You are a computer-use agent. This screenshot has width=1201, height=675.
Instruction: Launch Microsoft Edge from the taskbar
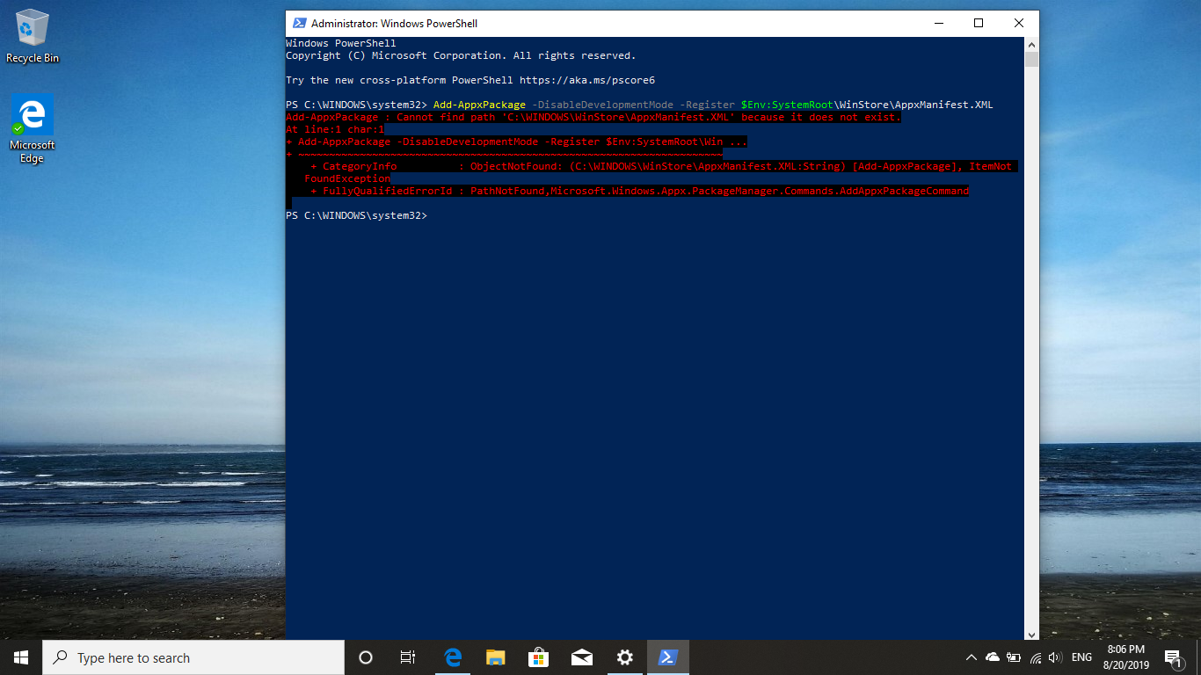[453, 657]
